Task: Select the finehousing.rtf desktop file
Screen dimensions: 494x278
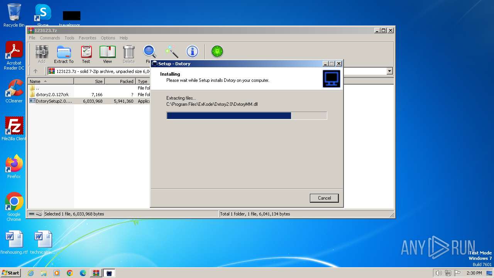Action: click(x=14, y=242)
